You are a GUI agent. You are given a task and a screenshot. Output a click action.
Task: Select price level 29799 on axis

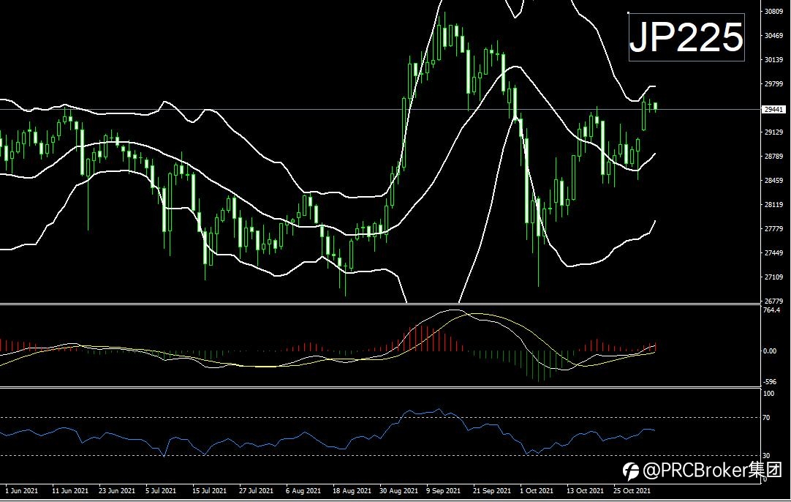point(774,84)
